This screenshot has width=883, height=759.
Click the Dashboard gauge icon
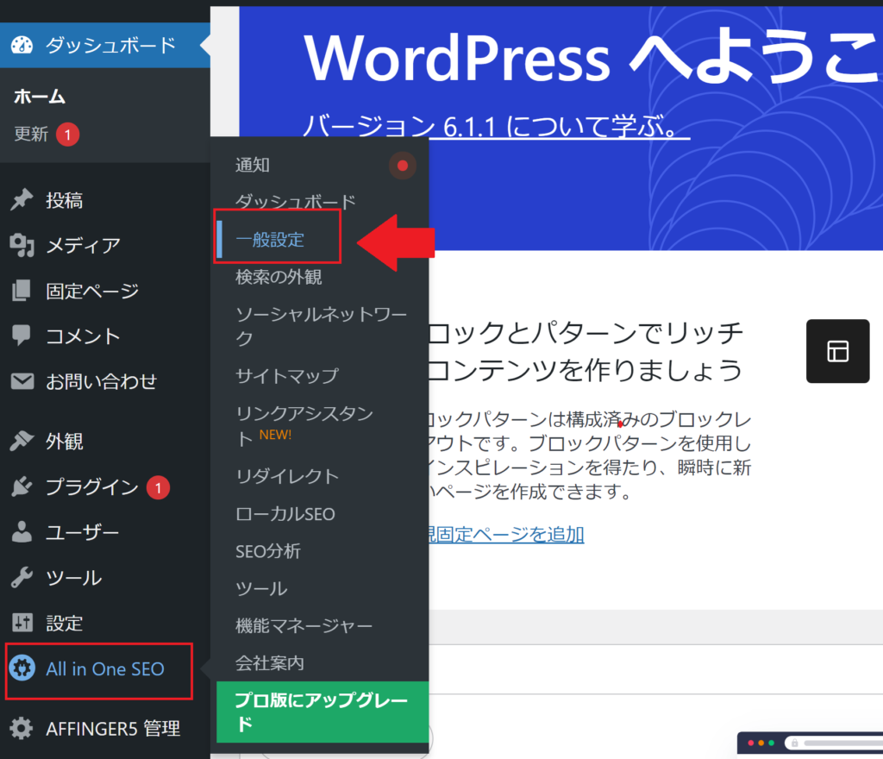click(22, 45)
